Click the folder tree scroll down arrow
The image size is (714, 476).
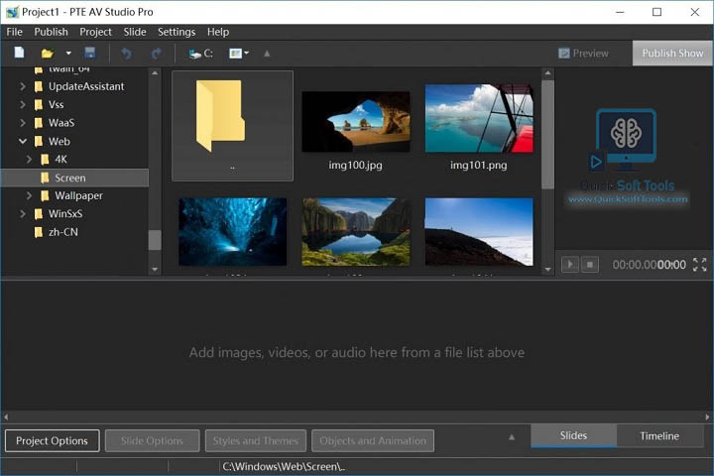(x=155, y=269)
